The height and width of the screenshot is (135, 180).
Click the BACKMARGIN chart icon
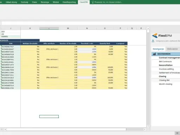(x=154, y=54)
